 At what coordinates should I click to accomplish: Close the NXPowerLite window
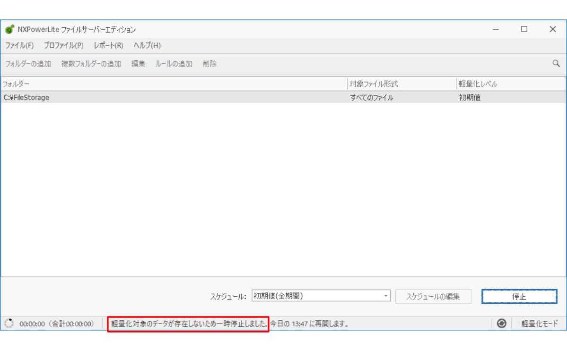(552, 29)
